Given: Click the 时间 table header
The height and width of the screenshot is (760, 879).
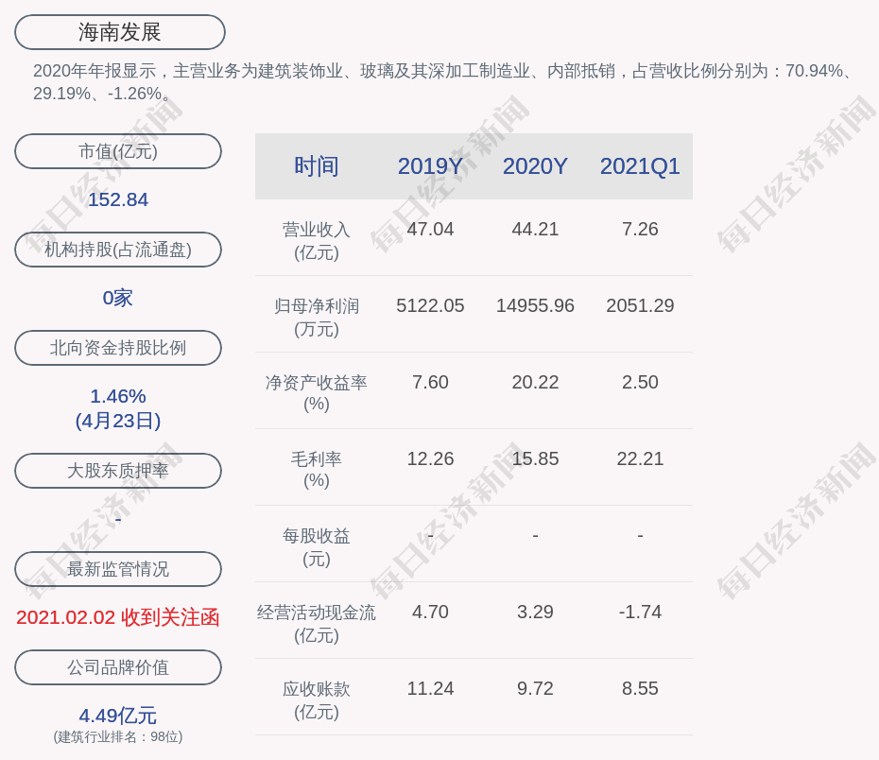Looking at the screenshot, I should click(317, 166).
